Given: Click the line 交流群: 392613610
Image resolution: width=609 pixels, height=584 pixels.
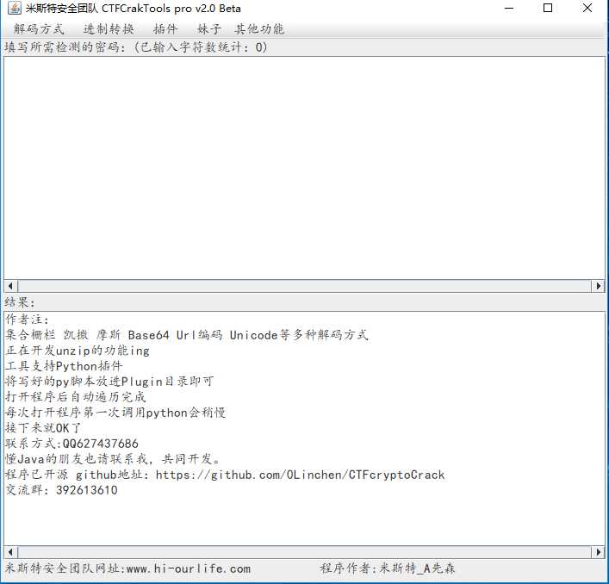Looking at the screenshot, I should point(61,490).
